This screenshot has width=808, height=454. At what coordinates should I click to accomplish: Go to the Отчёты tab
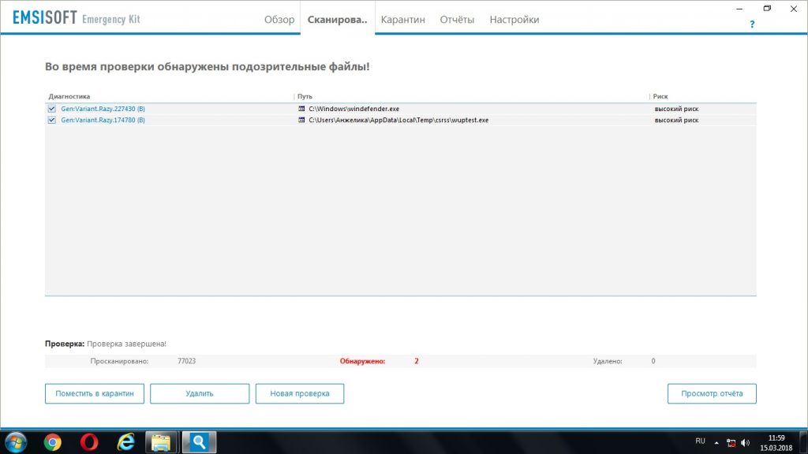pos(457,20)
